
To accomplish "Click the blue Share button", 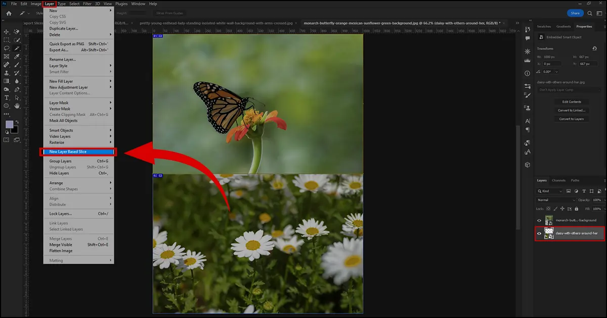I will (x=575, y=13).
